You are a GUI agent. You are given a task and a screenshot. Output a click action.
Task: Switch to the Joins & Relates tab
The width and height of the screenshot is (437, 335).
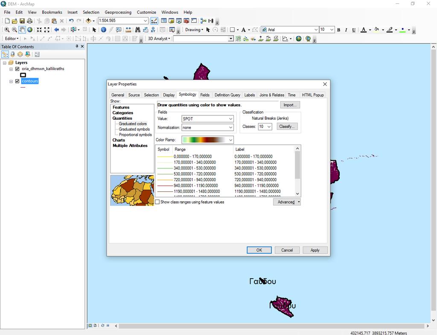pos(272,95)
